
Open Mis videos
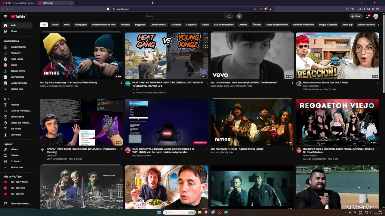click(x=17, y=129)
